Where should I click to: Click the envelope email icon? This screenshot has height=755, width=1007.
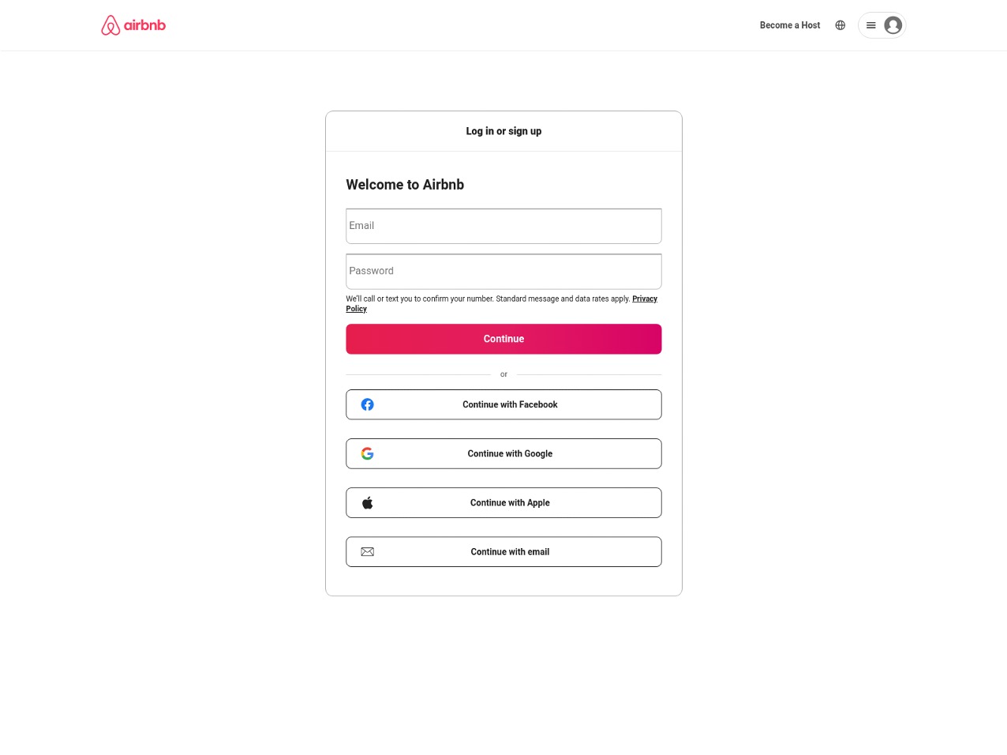click(367, 552)
